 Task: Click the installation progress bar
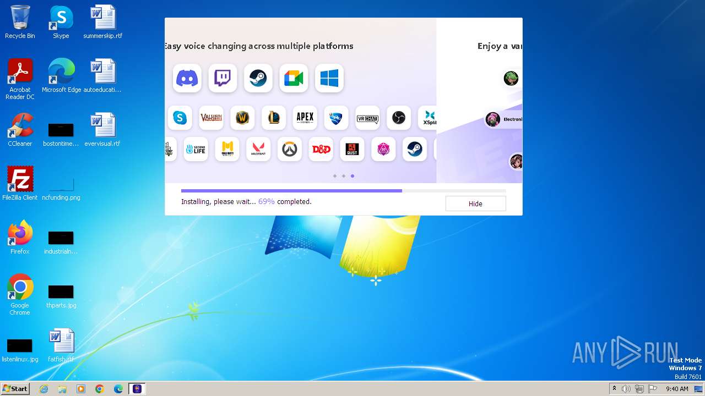point(344,191)
